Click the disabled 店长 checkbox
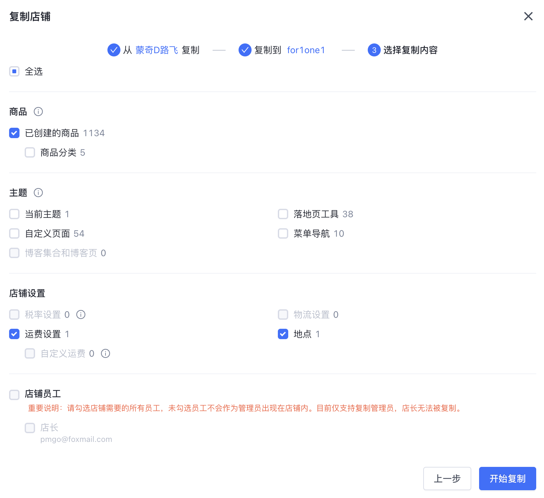Image resolution: width=544 pixels, height=498 pixels. [x=30, y=428]
